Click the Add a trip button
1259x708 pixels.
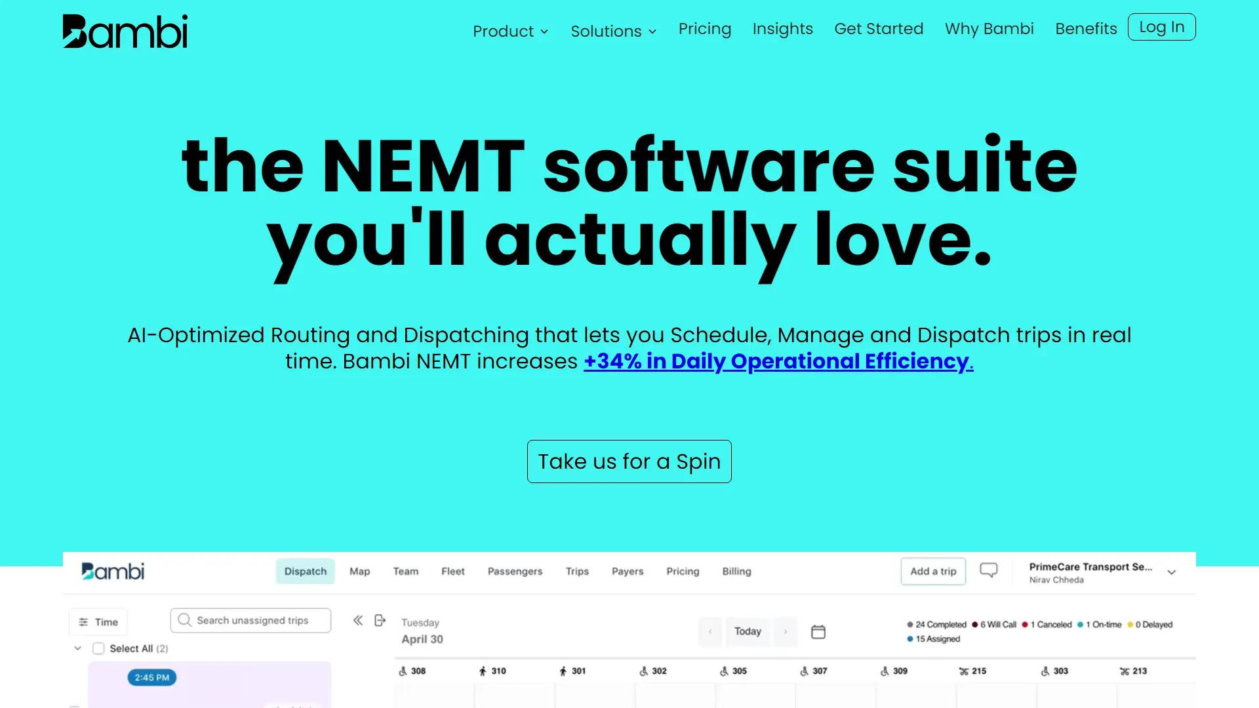(x=933, y=572)
